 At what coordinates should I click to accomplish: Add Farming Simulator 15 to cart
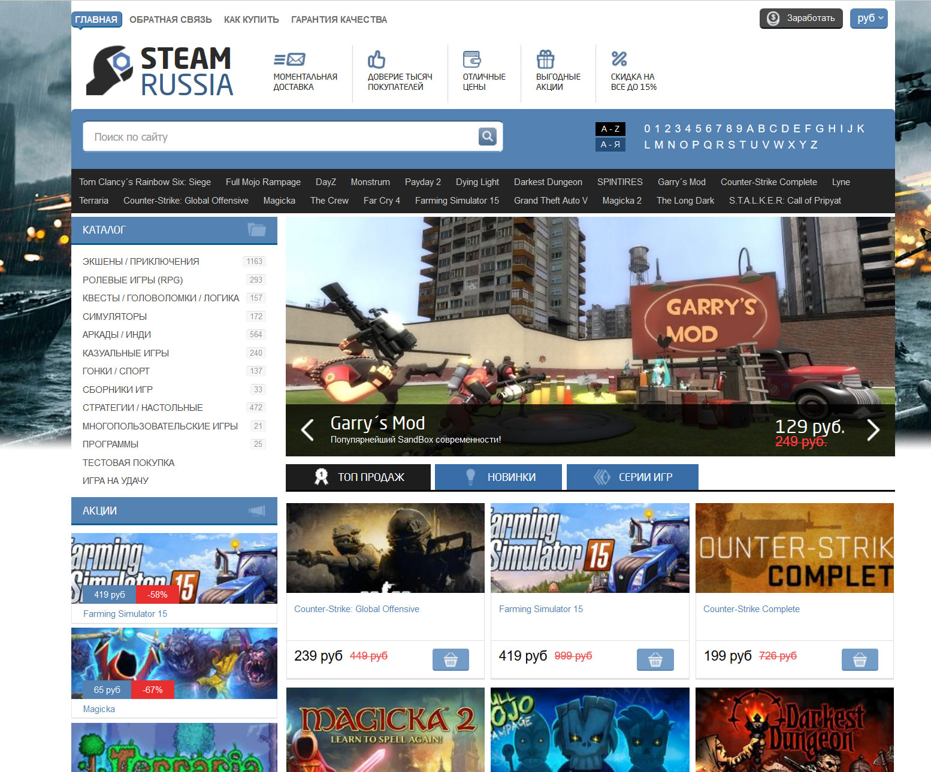(x=655, y=659)
